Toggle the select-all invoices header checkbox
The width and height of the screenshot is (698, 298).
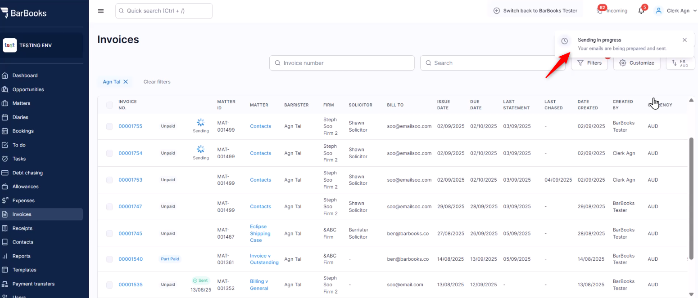(110, 105)
